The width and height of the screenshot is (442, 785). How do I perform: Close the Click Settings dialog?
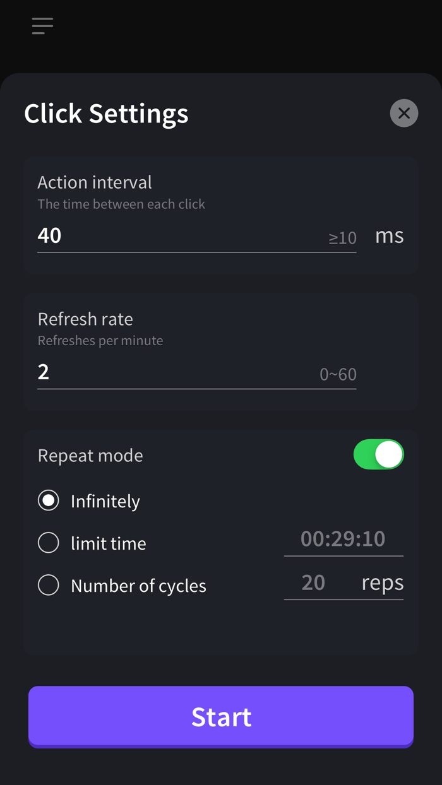click(404, 113)
